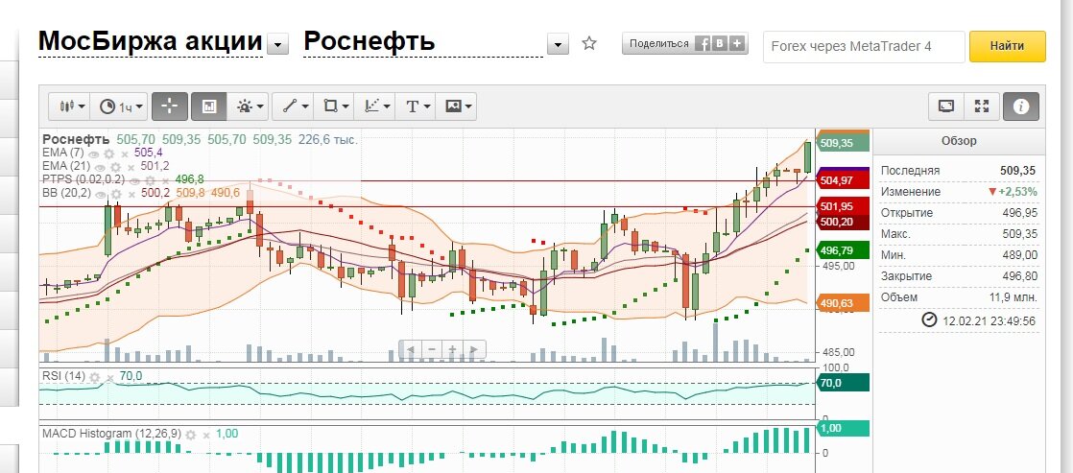The height and width of the screenshot is (473, 1073).
Task: Open the МосБиржа акции market dropdown
Action: pyautogui.click(x=277, y=45)
